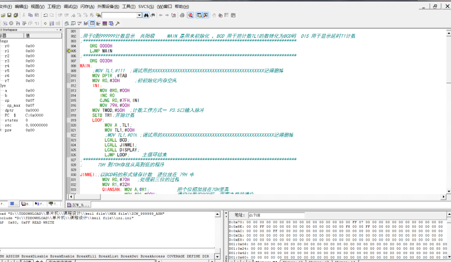Open the SVCS(S) menu
This screenshot has width=451, height=262.
click(x=146, y=7)
